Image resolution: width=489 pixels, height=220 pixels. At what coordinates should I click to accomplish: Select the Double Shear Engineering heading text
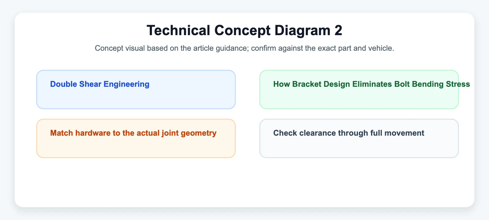(100, 84)
